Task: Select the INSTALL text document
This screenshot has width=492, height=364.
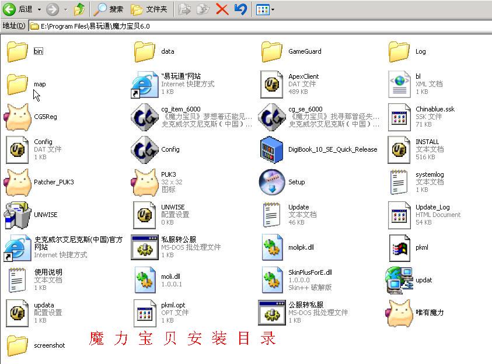Action: click(x=416, y=149)
